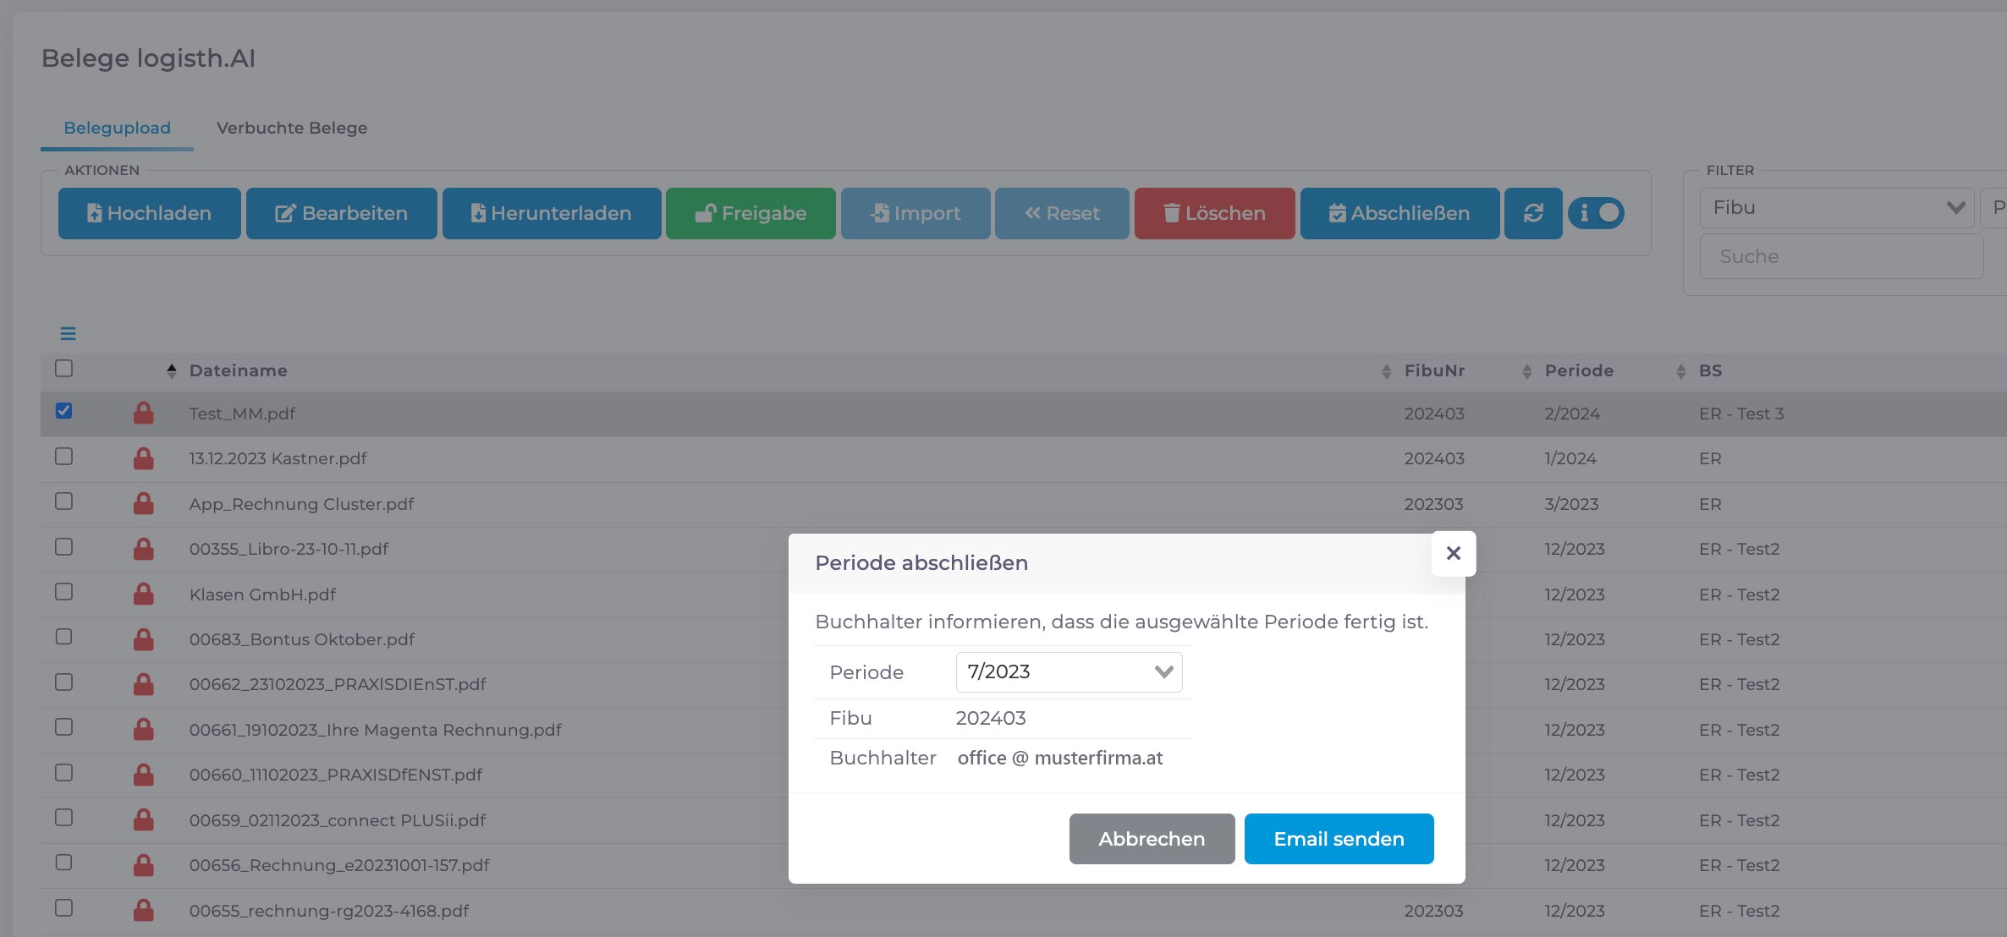Screen dimensions: 2007x937
Task: Click office @ musterfirma.at email text
Action: (x=1060, y=758)
